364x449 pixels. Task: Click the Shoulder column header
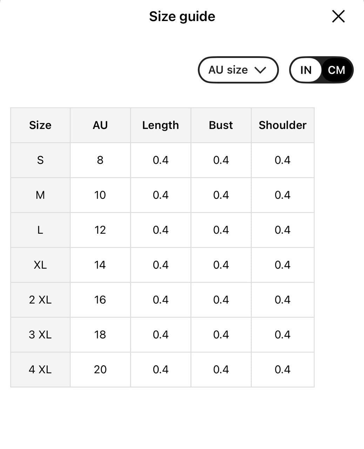coord(283,125)
